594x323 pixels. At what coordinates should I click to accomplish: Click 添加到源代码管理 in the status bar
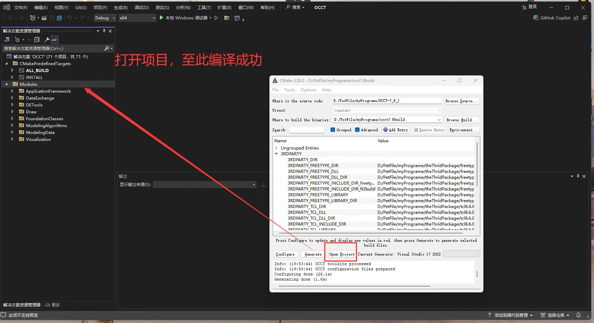pyautogui.click(x=511, y=315)
